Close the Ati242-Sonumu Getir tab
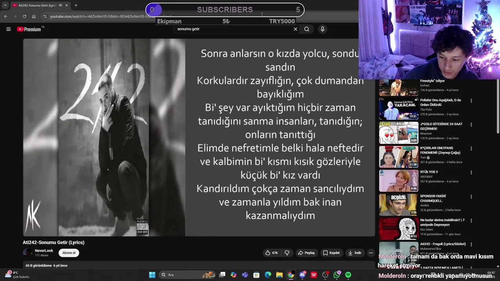 (66, 5)
